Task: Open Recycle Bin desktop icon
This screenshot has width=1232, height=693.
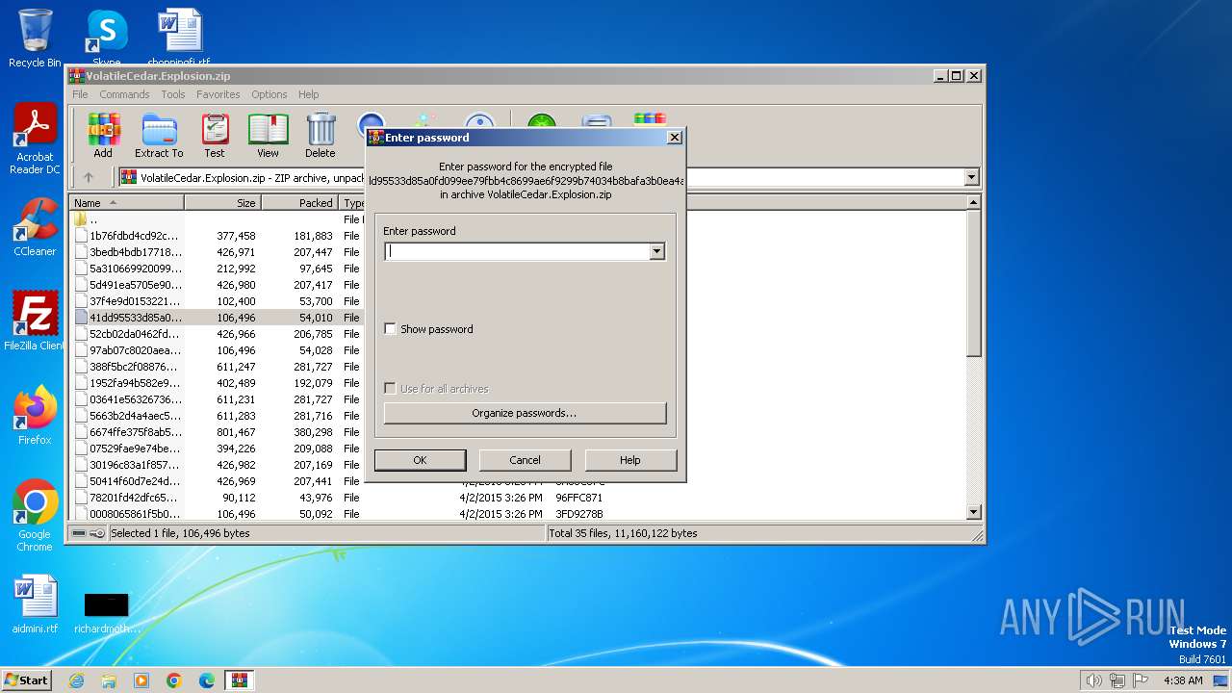Action: (35, 38)
